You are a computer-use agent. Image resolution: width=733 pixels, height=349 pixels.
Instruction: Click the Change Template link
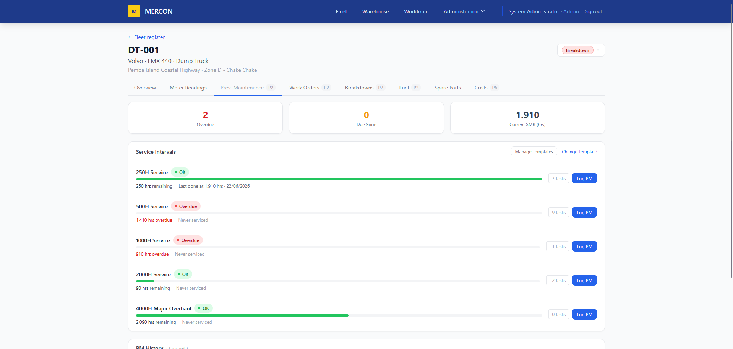pos(579,152)
